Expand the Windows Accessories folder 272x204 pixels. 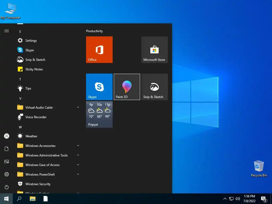pos(49,146)
